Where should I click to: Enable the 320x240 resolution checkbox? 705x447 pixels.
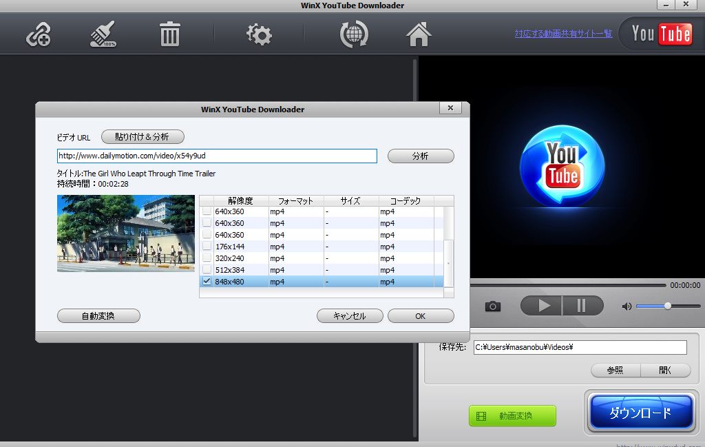(207, 258)
